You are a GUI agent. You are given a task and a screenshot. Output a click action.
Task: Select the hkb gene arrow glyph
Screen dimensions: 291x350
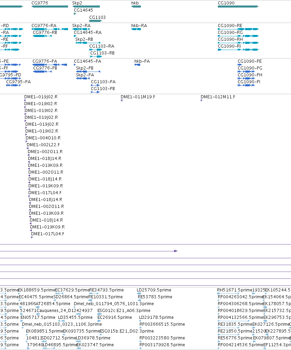[136, 7]
